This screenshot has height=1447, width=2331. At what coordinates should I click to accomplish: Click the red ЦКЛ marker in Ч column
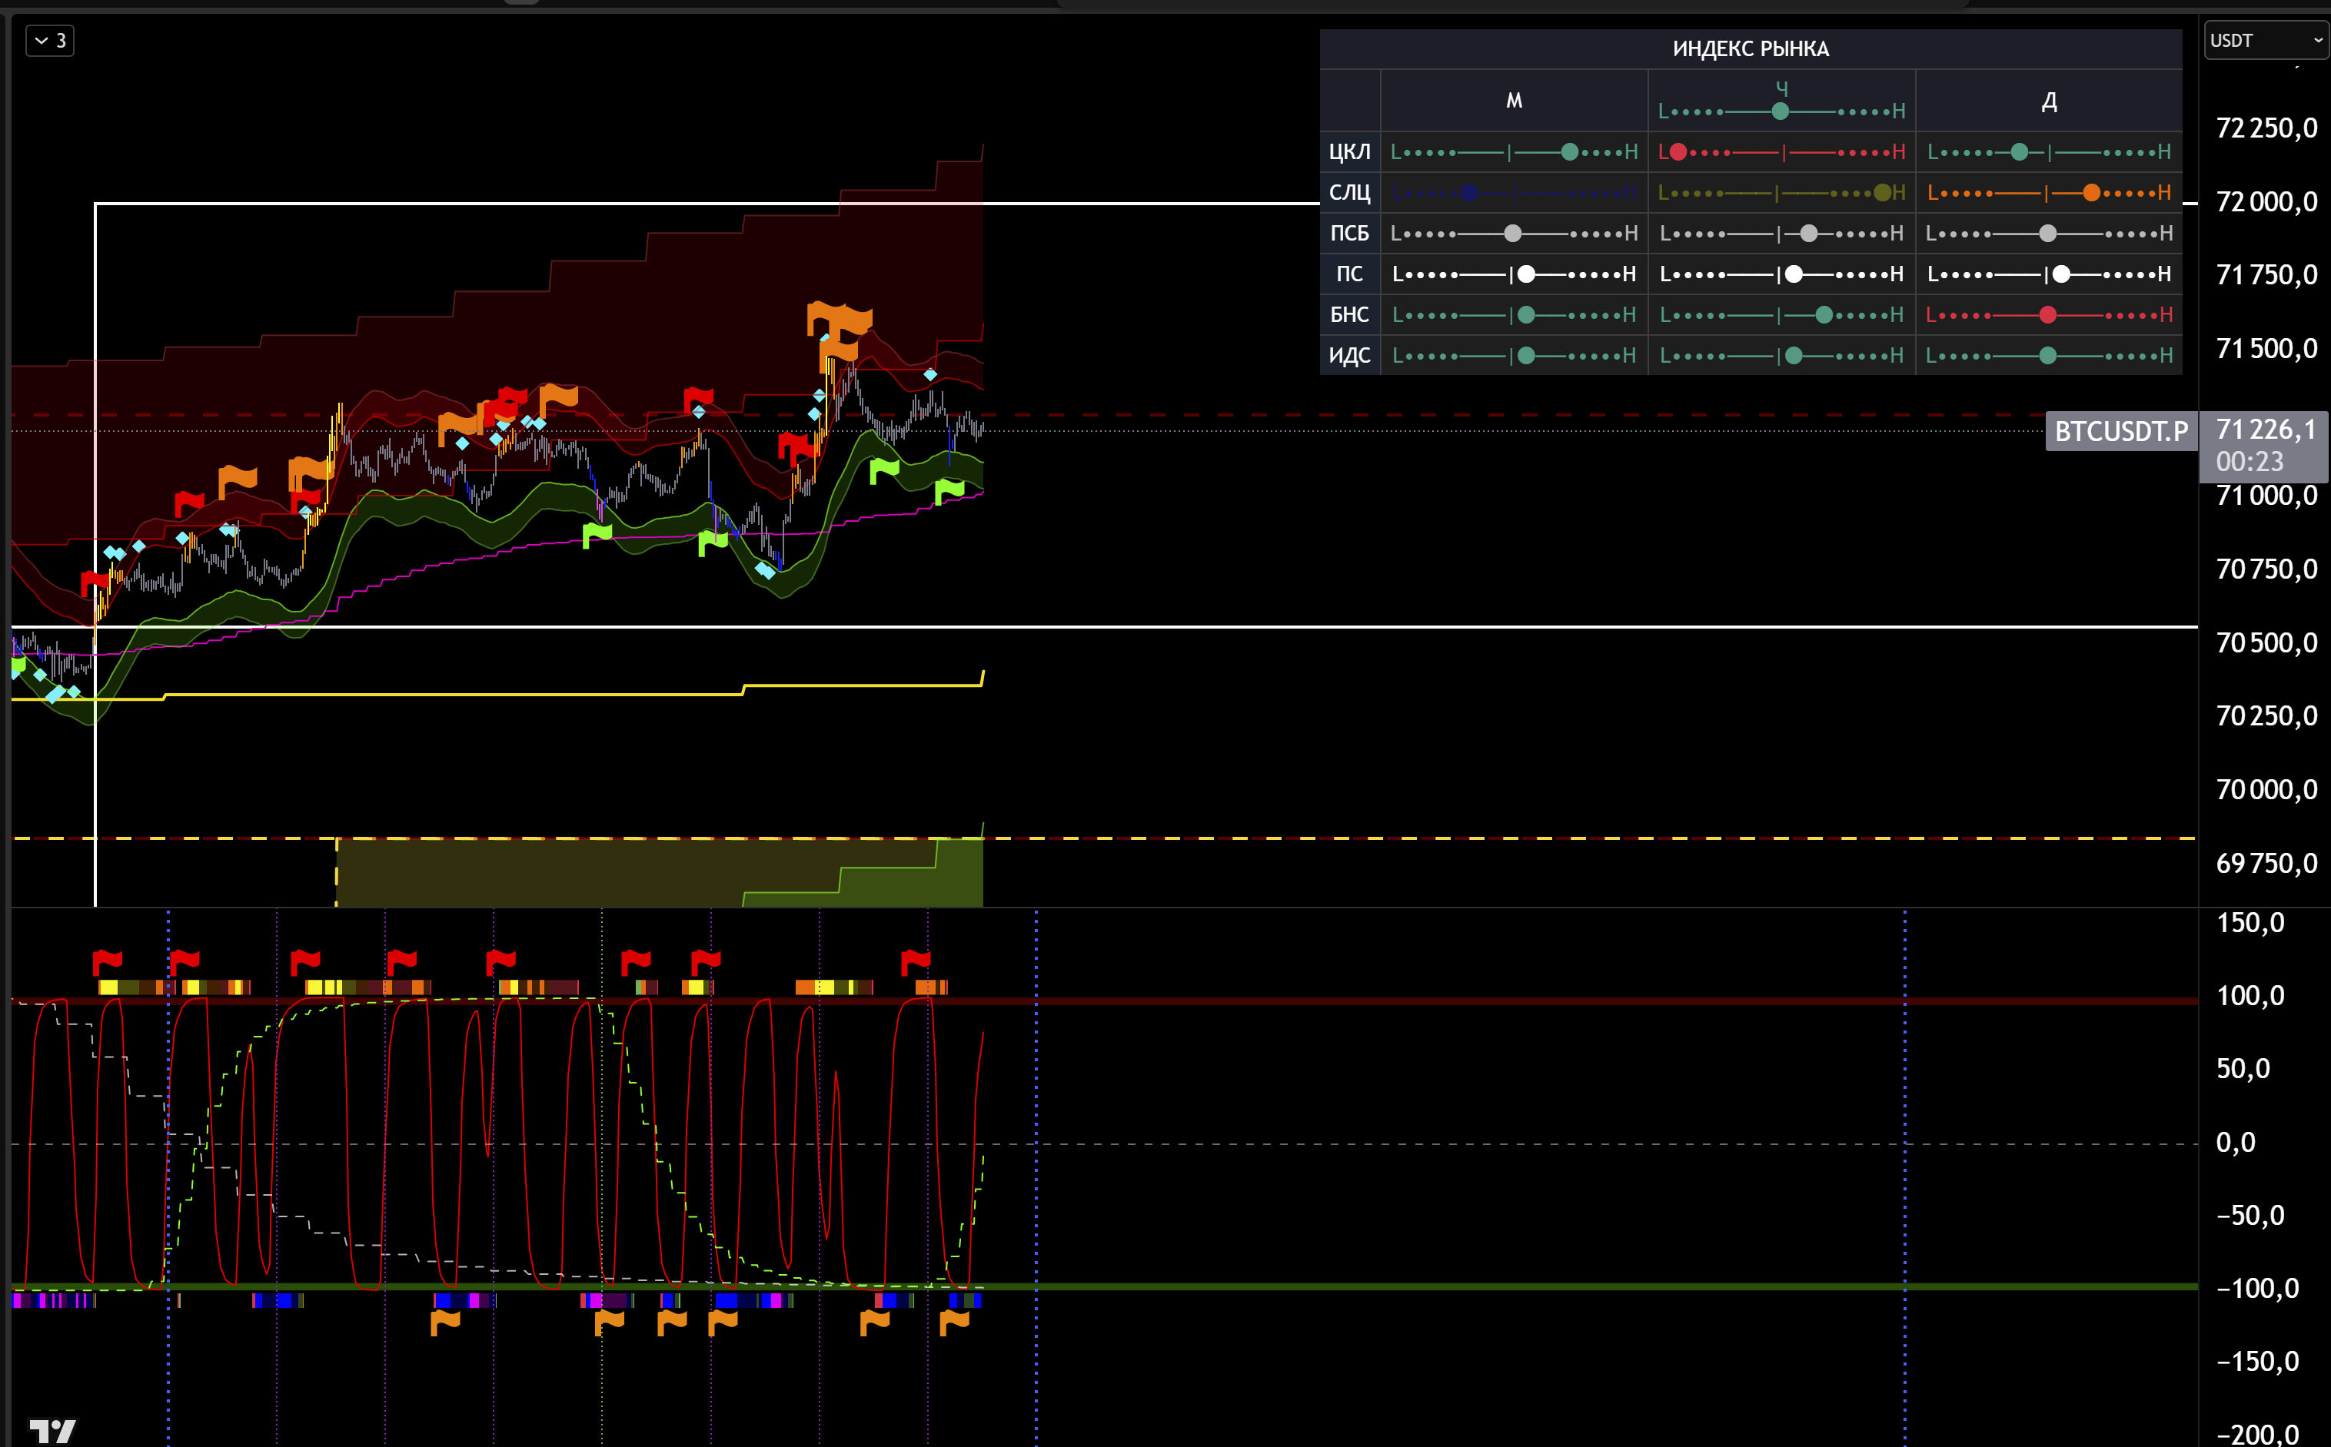tap(1678, 152)
